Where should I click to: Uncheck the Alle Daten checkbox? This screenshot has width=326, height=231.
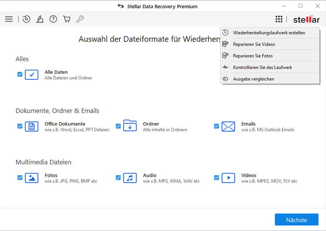tap(20, 74)
